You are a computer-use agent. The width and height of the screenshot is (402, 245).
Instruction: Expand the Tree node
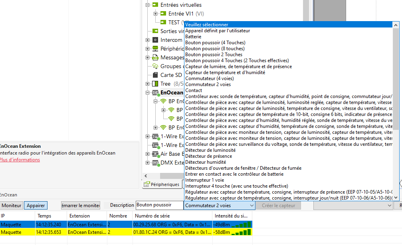click(x=148, y=84)
